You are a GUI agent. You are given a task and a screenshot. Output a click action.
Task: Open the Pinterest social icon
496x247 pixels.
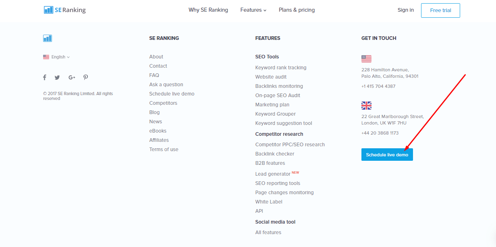click(86, 77)
